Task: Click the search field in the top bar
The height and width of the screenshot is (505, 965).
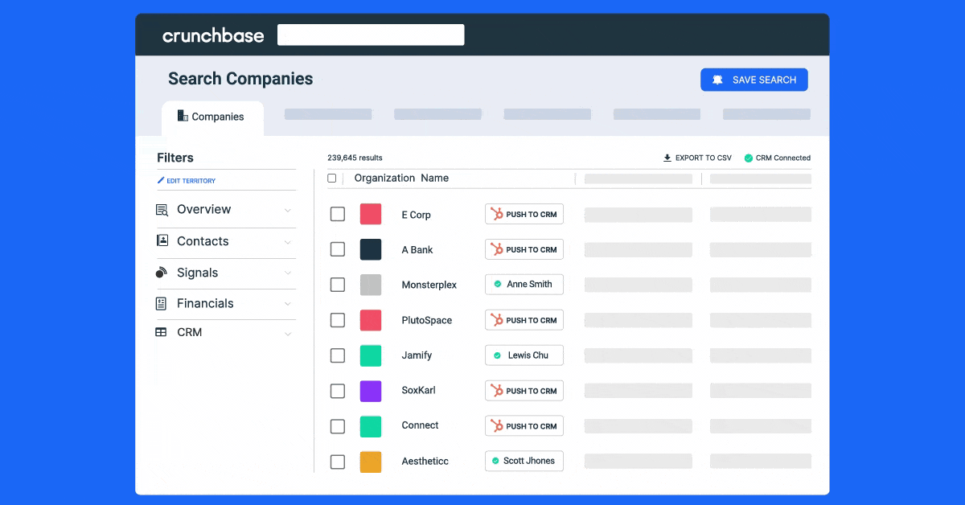Action: [371, 35]
